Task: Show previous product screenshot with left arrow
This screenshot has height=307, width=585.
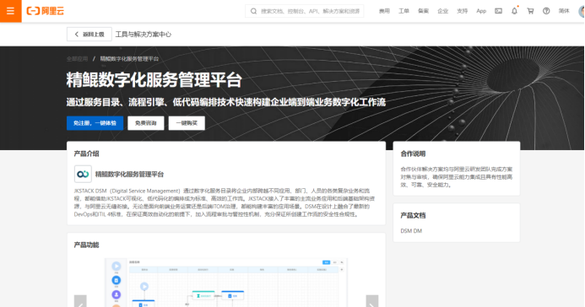Action: coord(80,301)
